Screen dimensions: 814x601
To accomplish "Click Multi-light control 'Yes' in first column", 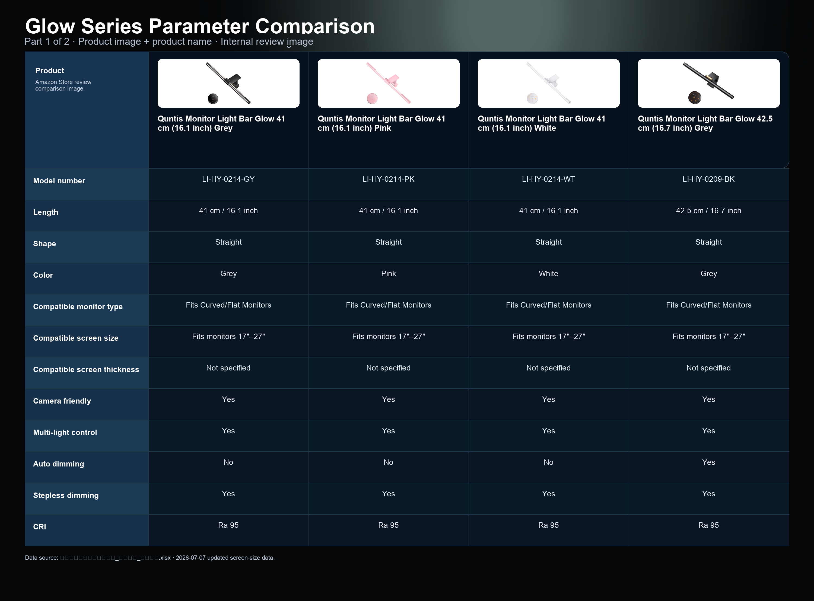I will tap(228, 431).
